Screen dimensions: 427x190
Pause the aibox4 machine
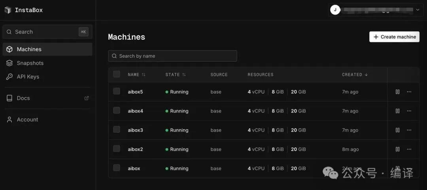pyautogui.click(x=398, y=111)
